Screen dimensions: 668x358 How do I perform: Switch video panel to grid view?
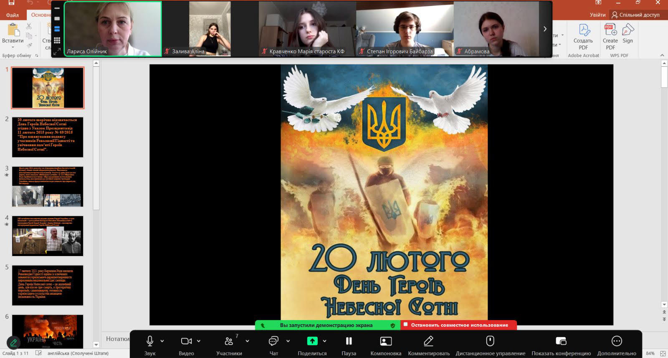57,40
